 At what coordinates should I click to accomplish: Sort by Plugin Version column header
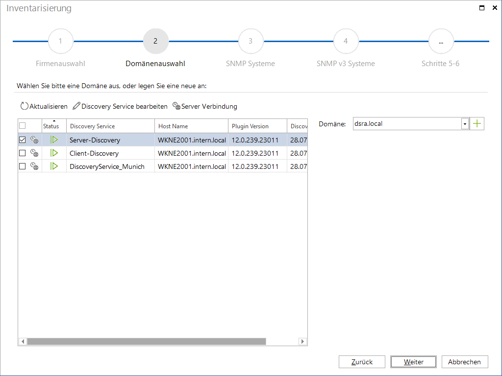(x=258, y=126)
